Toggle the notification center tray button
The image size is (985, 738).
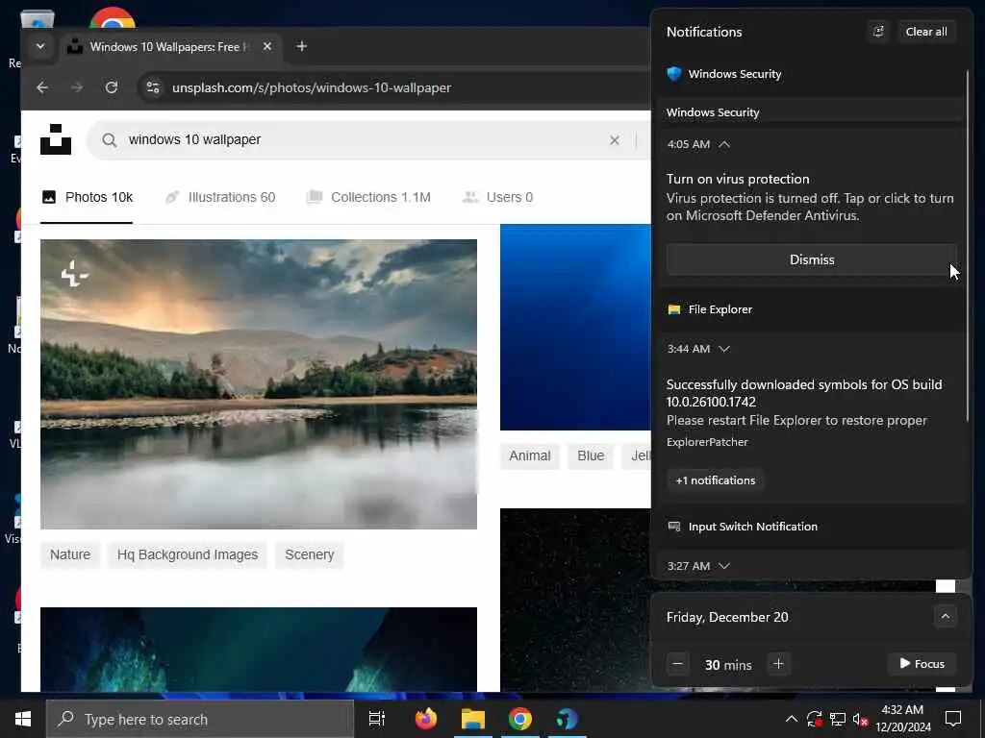coord(953,719)
